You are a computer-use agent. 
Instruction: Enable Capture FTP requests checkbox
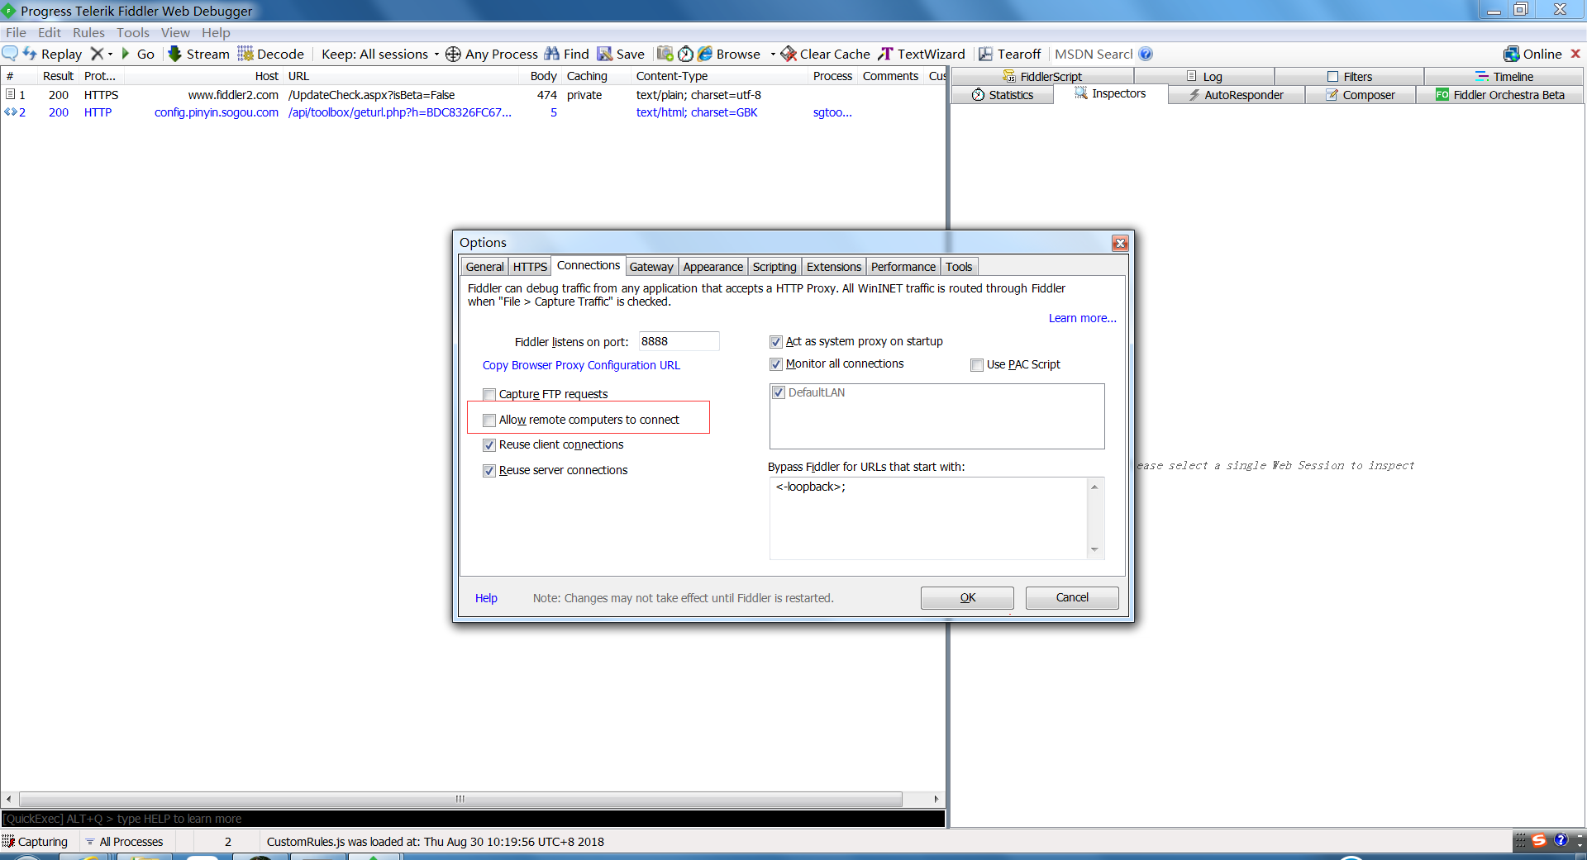pyautogui.click(x=489, y=394)
